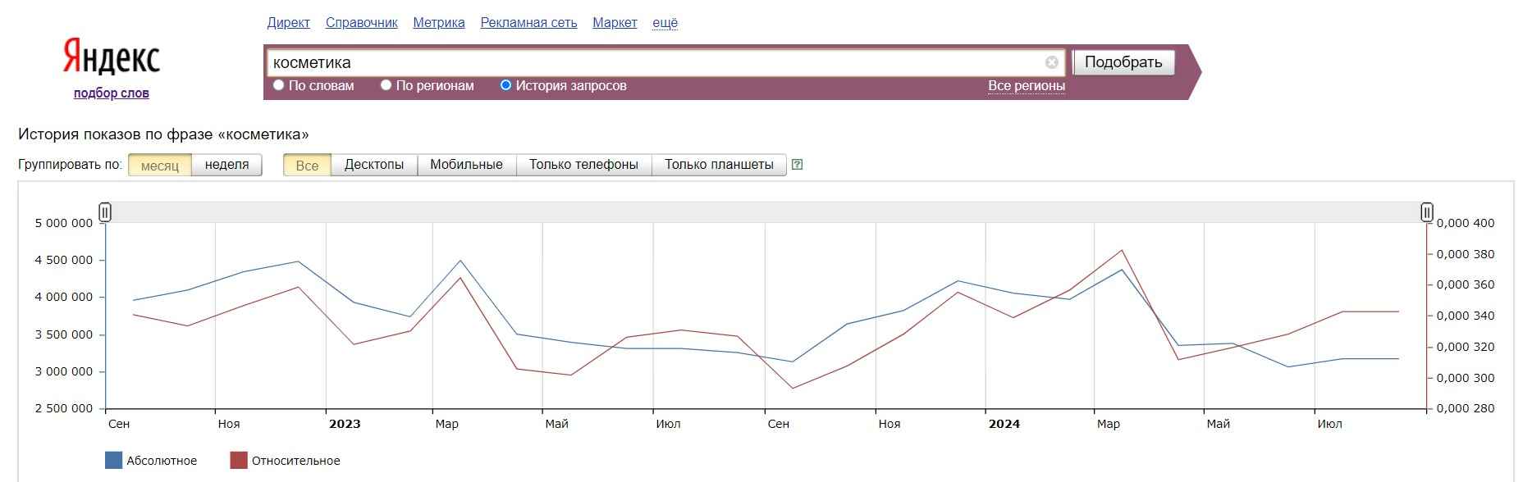Open the Все регионы region selector

point(1026,85)
